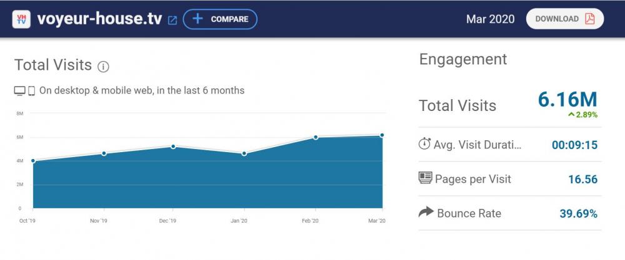
Task: Select the Dec '19 data point on chart
Action: point(173,147)
